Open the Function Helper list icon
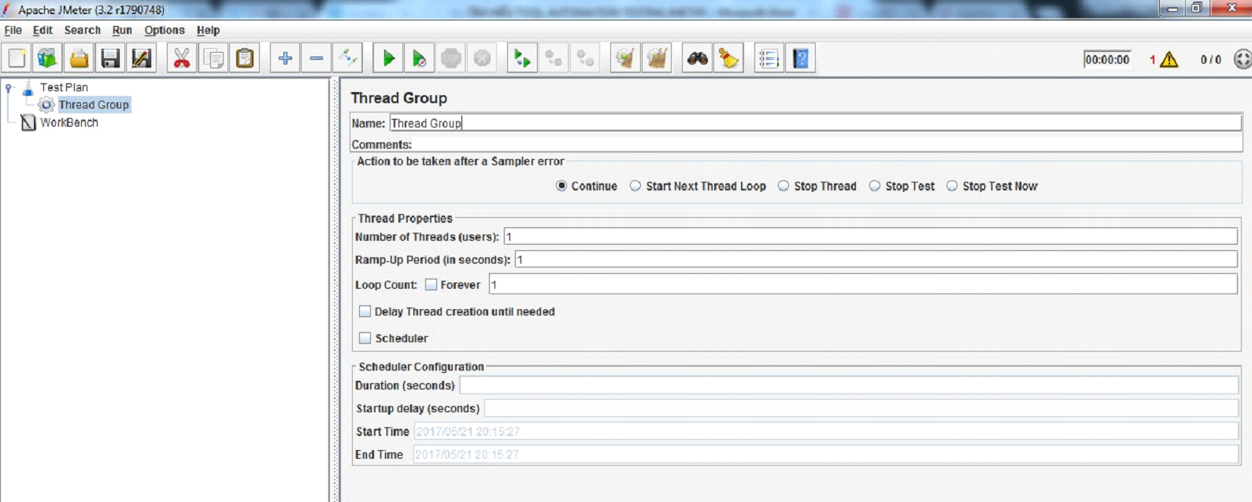 (x=769, y=58)
